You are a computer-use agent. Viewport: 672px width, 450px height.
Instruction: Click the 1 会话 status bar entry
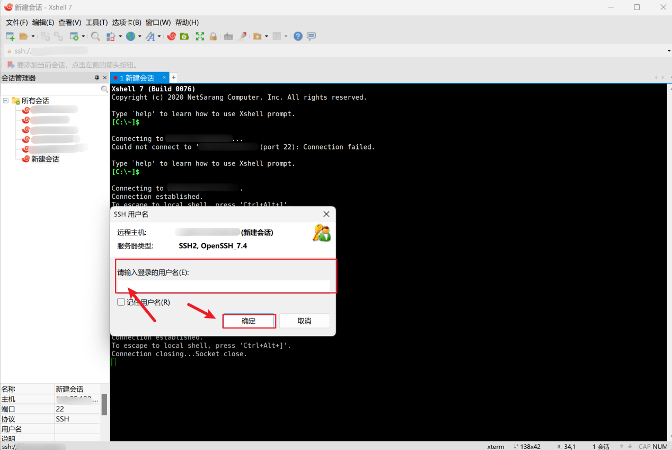(601, 446)
